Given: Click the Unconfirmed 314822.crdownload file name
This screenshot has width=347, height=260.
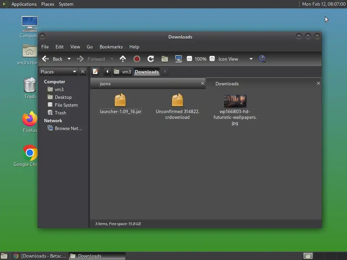Looking at the screenshot, I should pos(178,114).
